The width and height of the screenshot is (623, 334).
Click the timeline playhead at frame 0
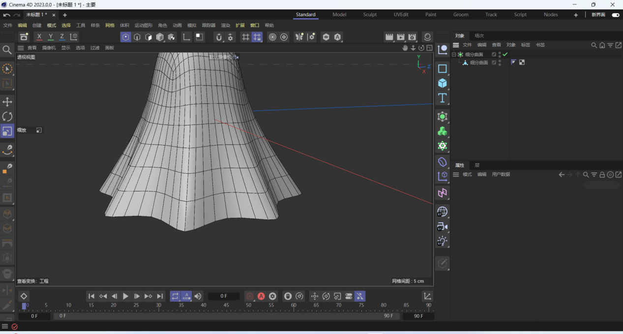click(x=24, y=306)
